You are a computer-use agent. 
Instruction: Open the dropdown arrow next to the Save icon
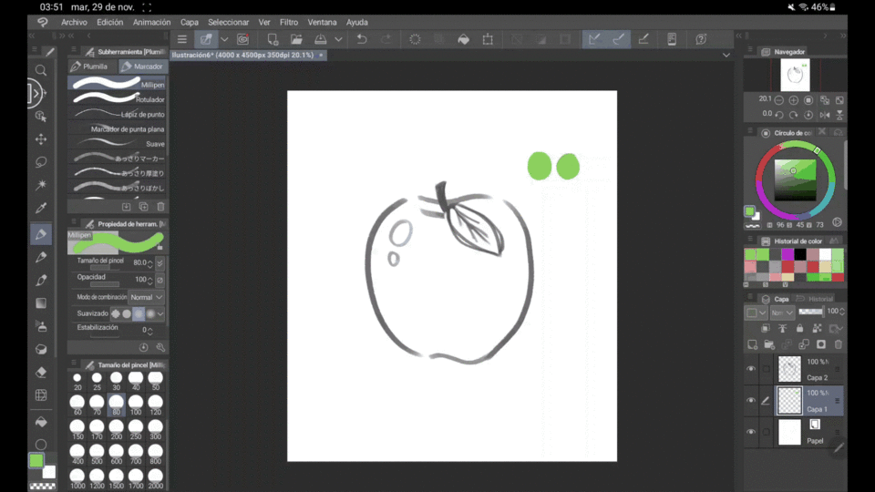click(x=338, y=39)
